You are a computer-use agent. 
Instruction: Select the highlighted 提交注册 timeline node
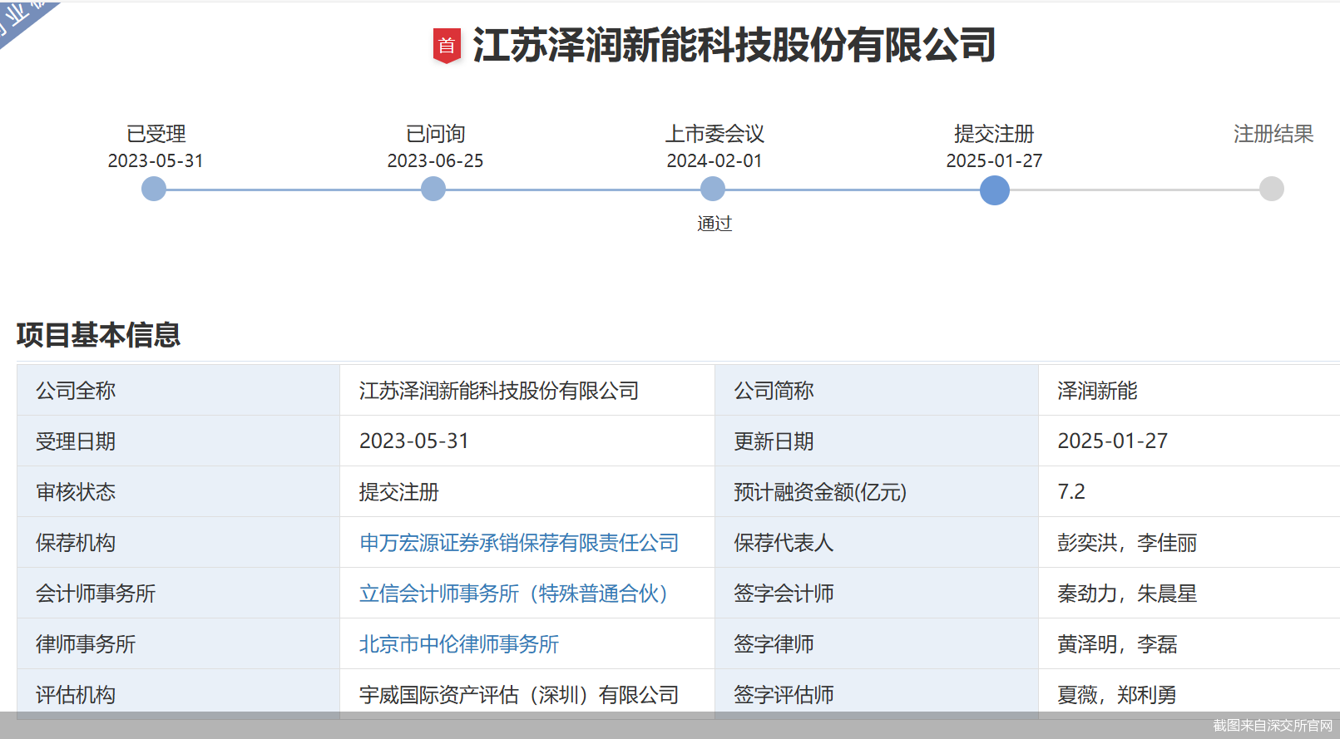pyautogui.click(x=994, y=190)
